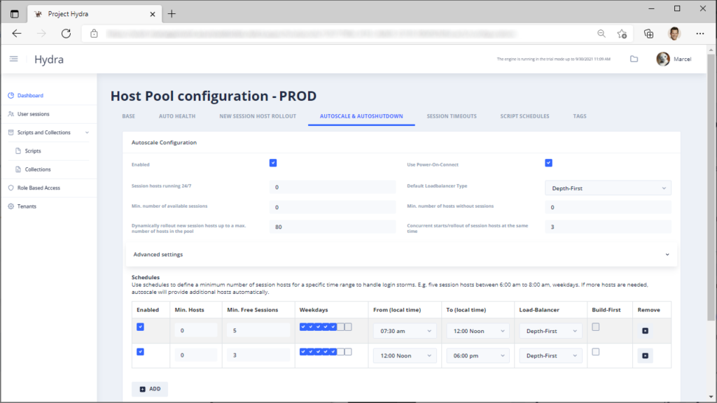Open Role Based Access in sidebar
Screen dimensions: 717x403
click(39, 188)
